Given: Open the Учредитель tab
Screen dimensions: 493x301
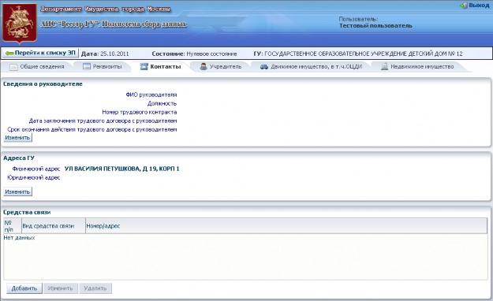Looking at the screenshot, I should 221,67.
